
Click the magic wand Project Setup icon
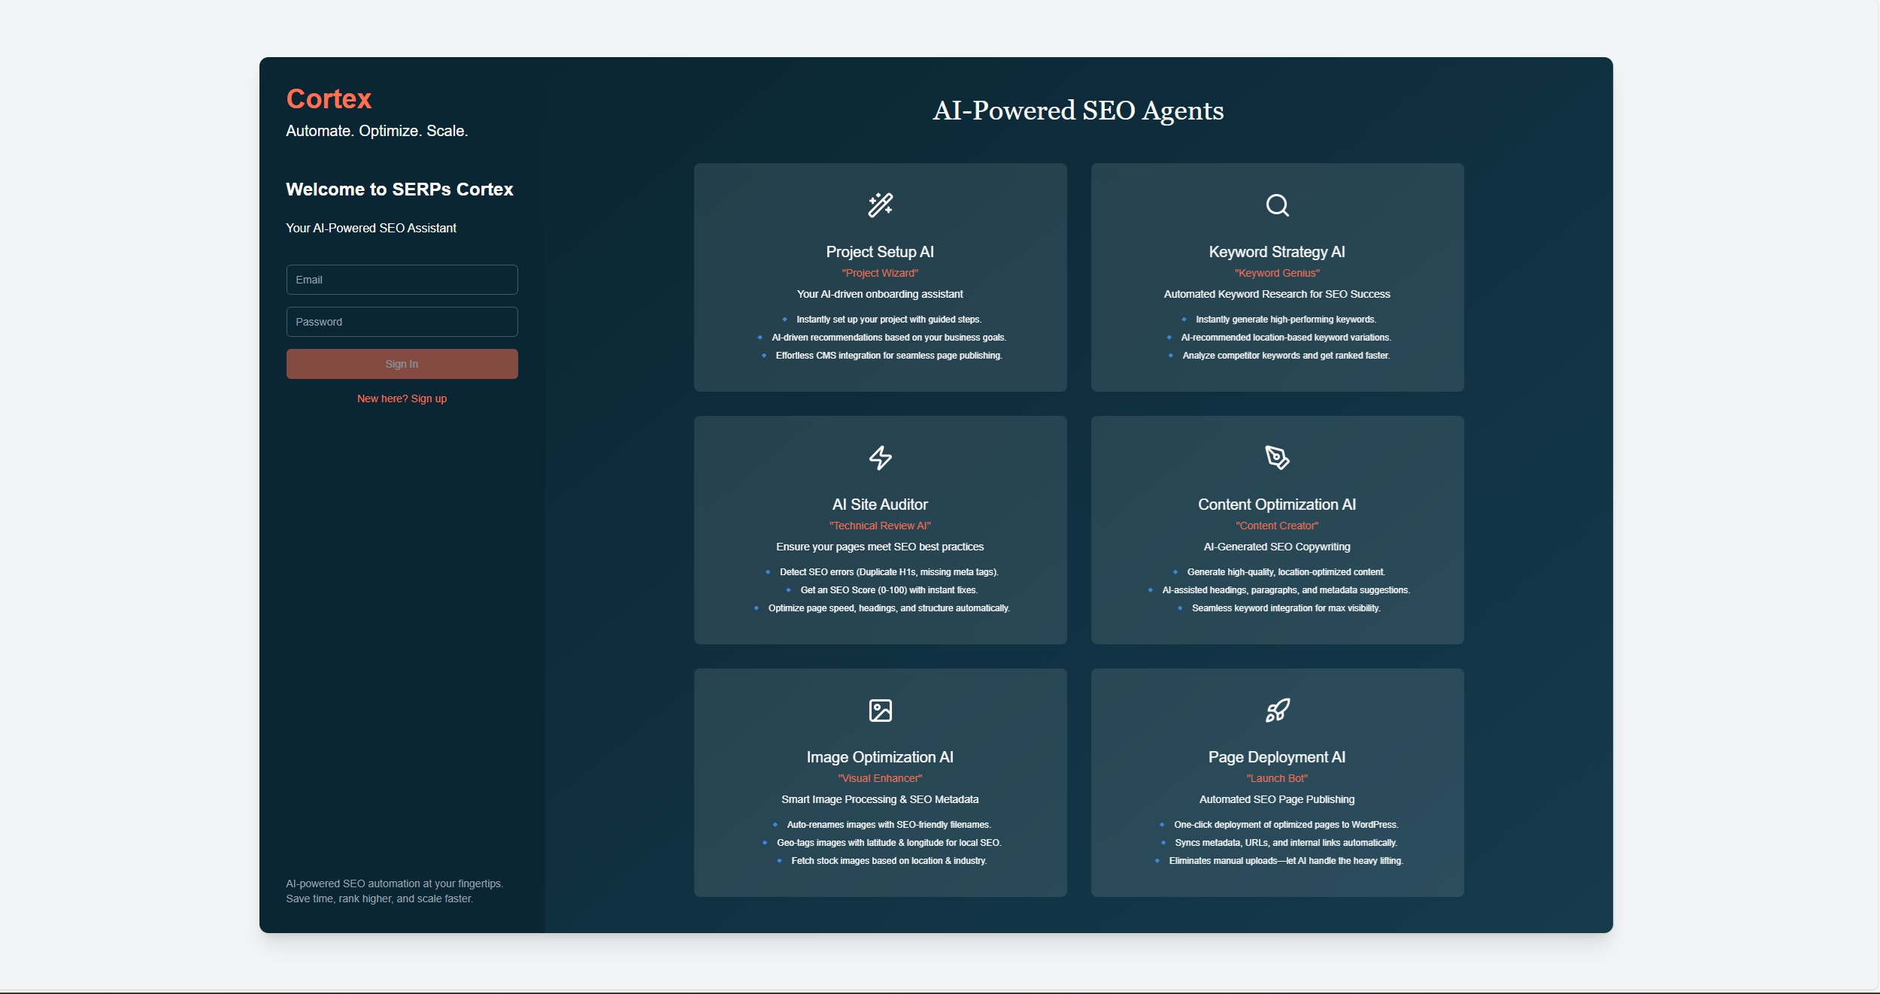point(880,205)
